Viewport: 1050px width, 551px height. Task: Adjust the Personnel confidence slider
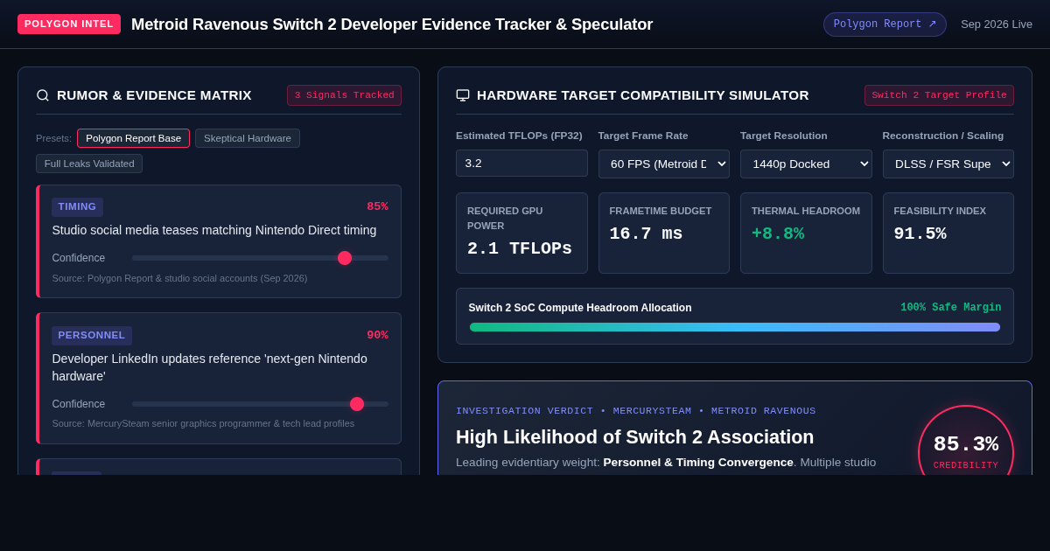[x=260, y=404]
